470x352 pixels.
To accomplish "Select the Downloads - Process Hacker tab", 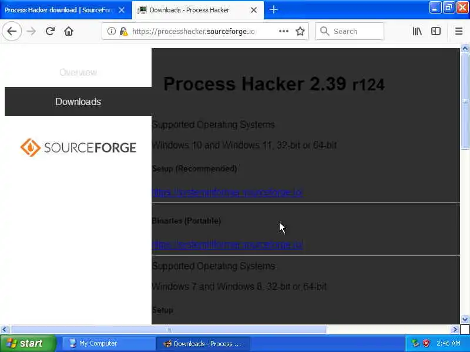I will click(x=198, y=10).
